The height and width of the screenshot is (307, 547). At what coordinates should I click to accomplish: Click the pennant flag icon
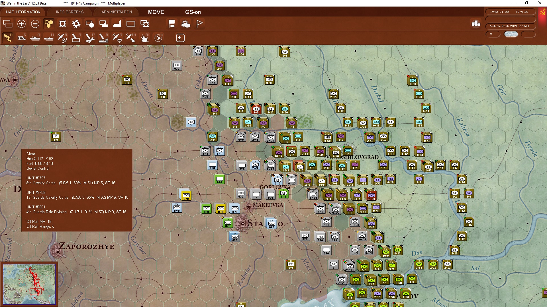(199, 24)
